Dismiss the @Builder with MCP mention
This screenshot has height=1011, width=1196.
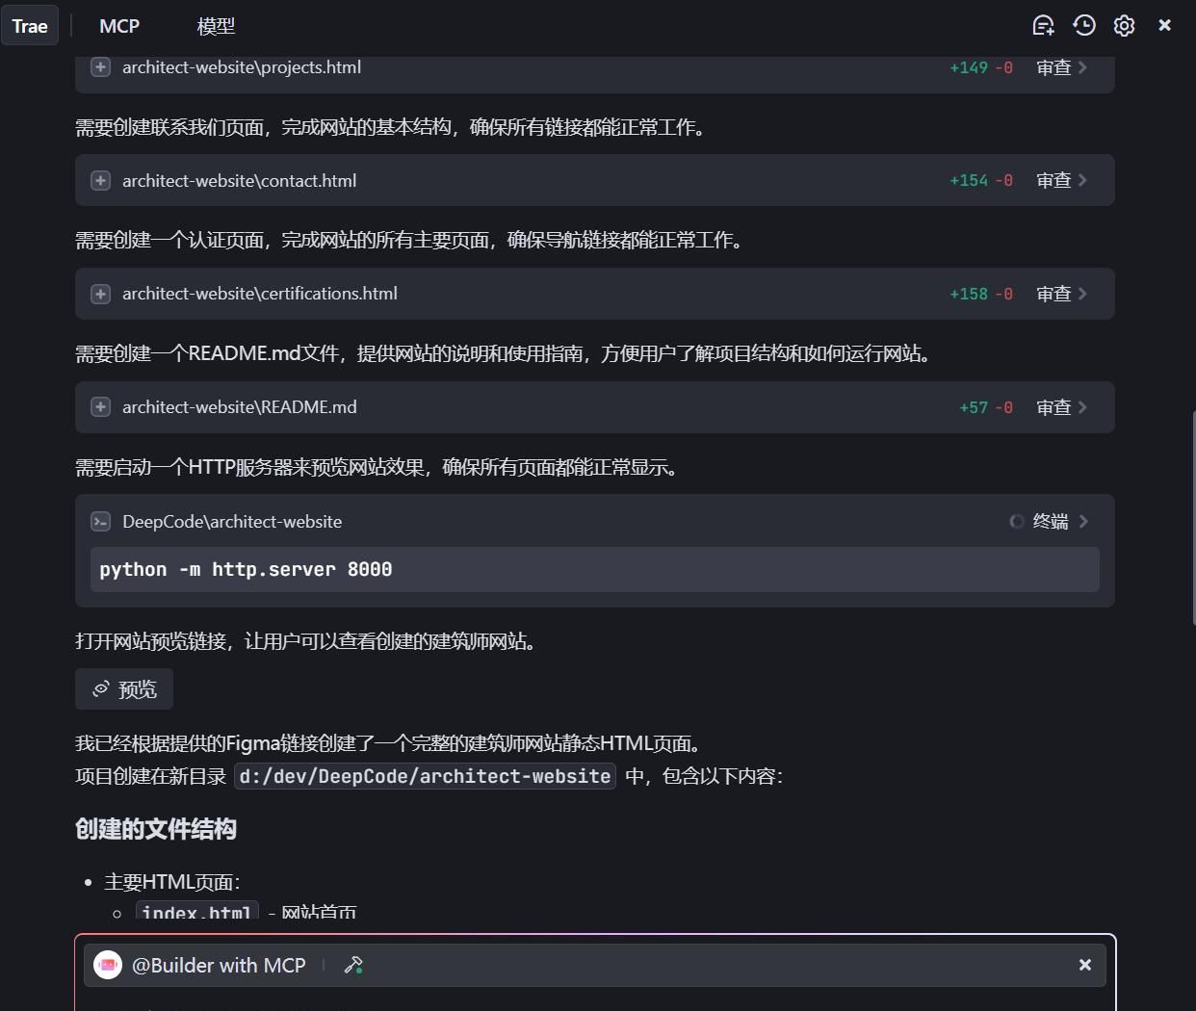[x=1084, y=965]
